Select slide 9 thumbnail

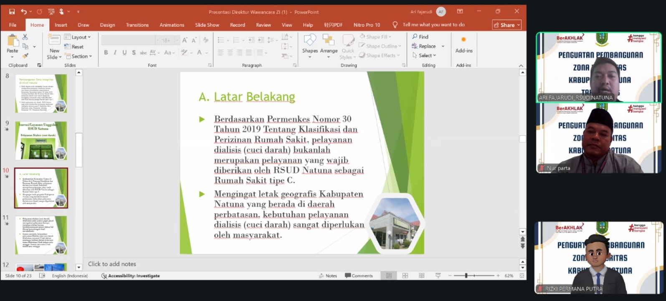coord(41,141)
